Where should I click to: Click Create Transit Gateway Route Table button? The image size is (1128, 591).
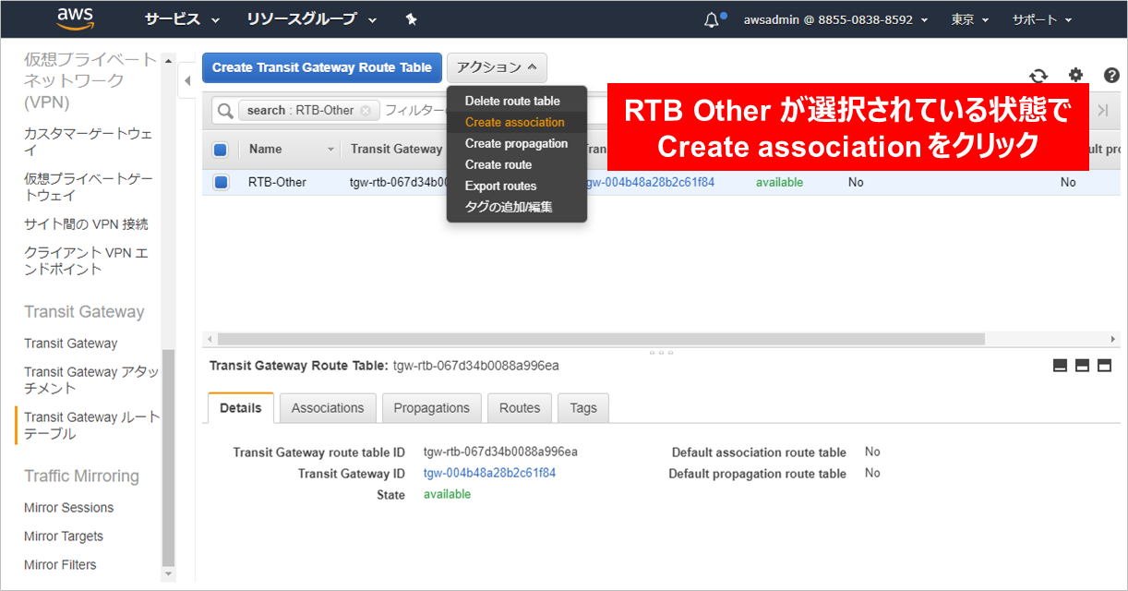[x=322, y=67]
